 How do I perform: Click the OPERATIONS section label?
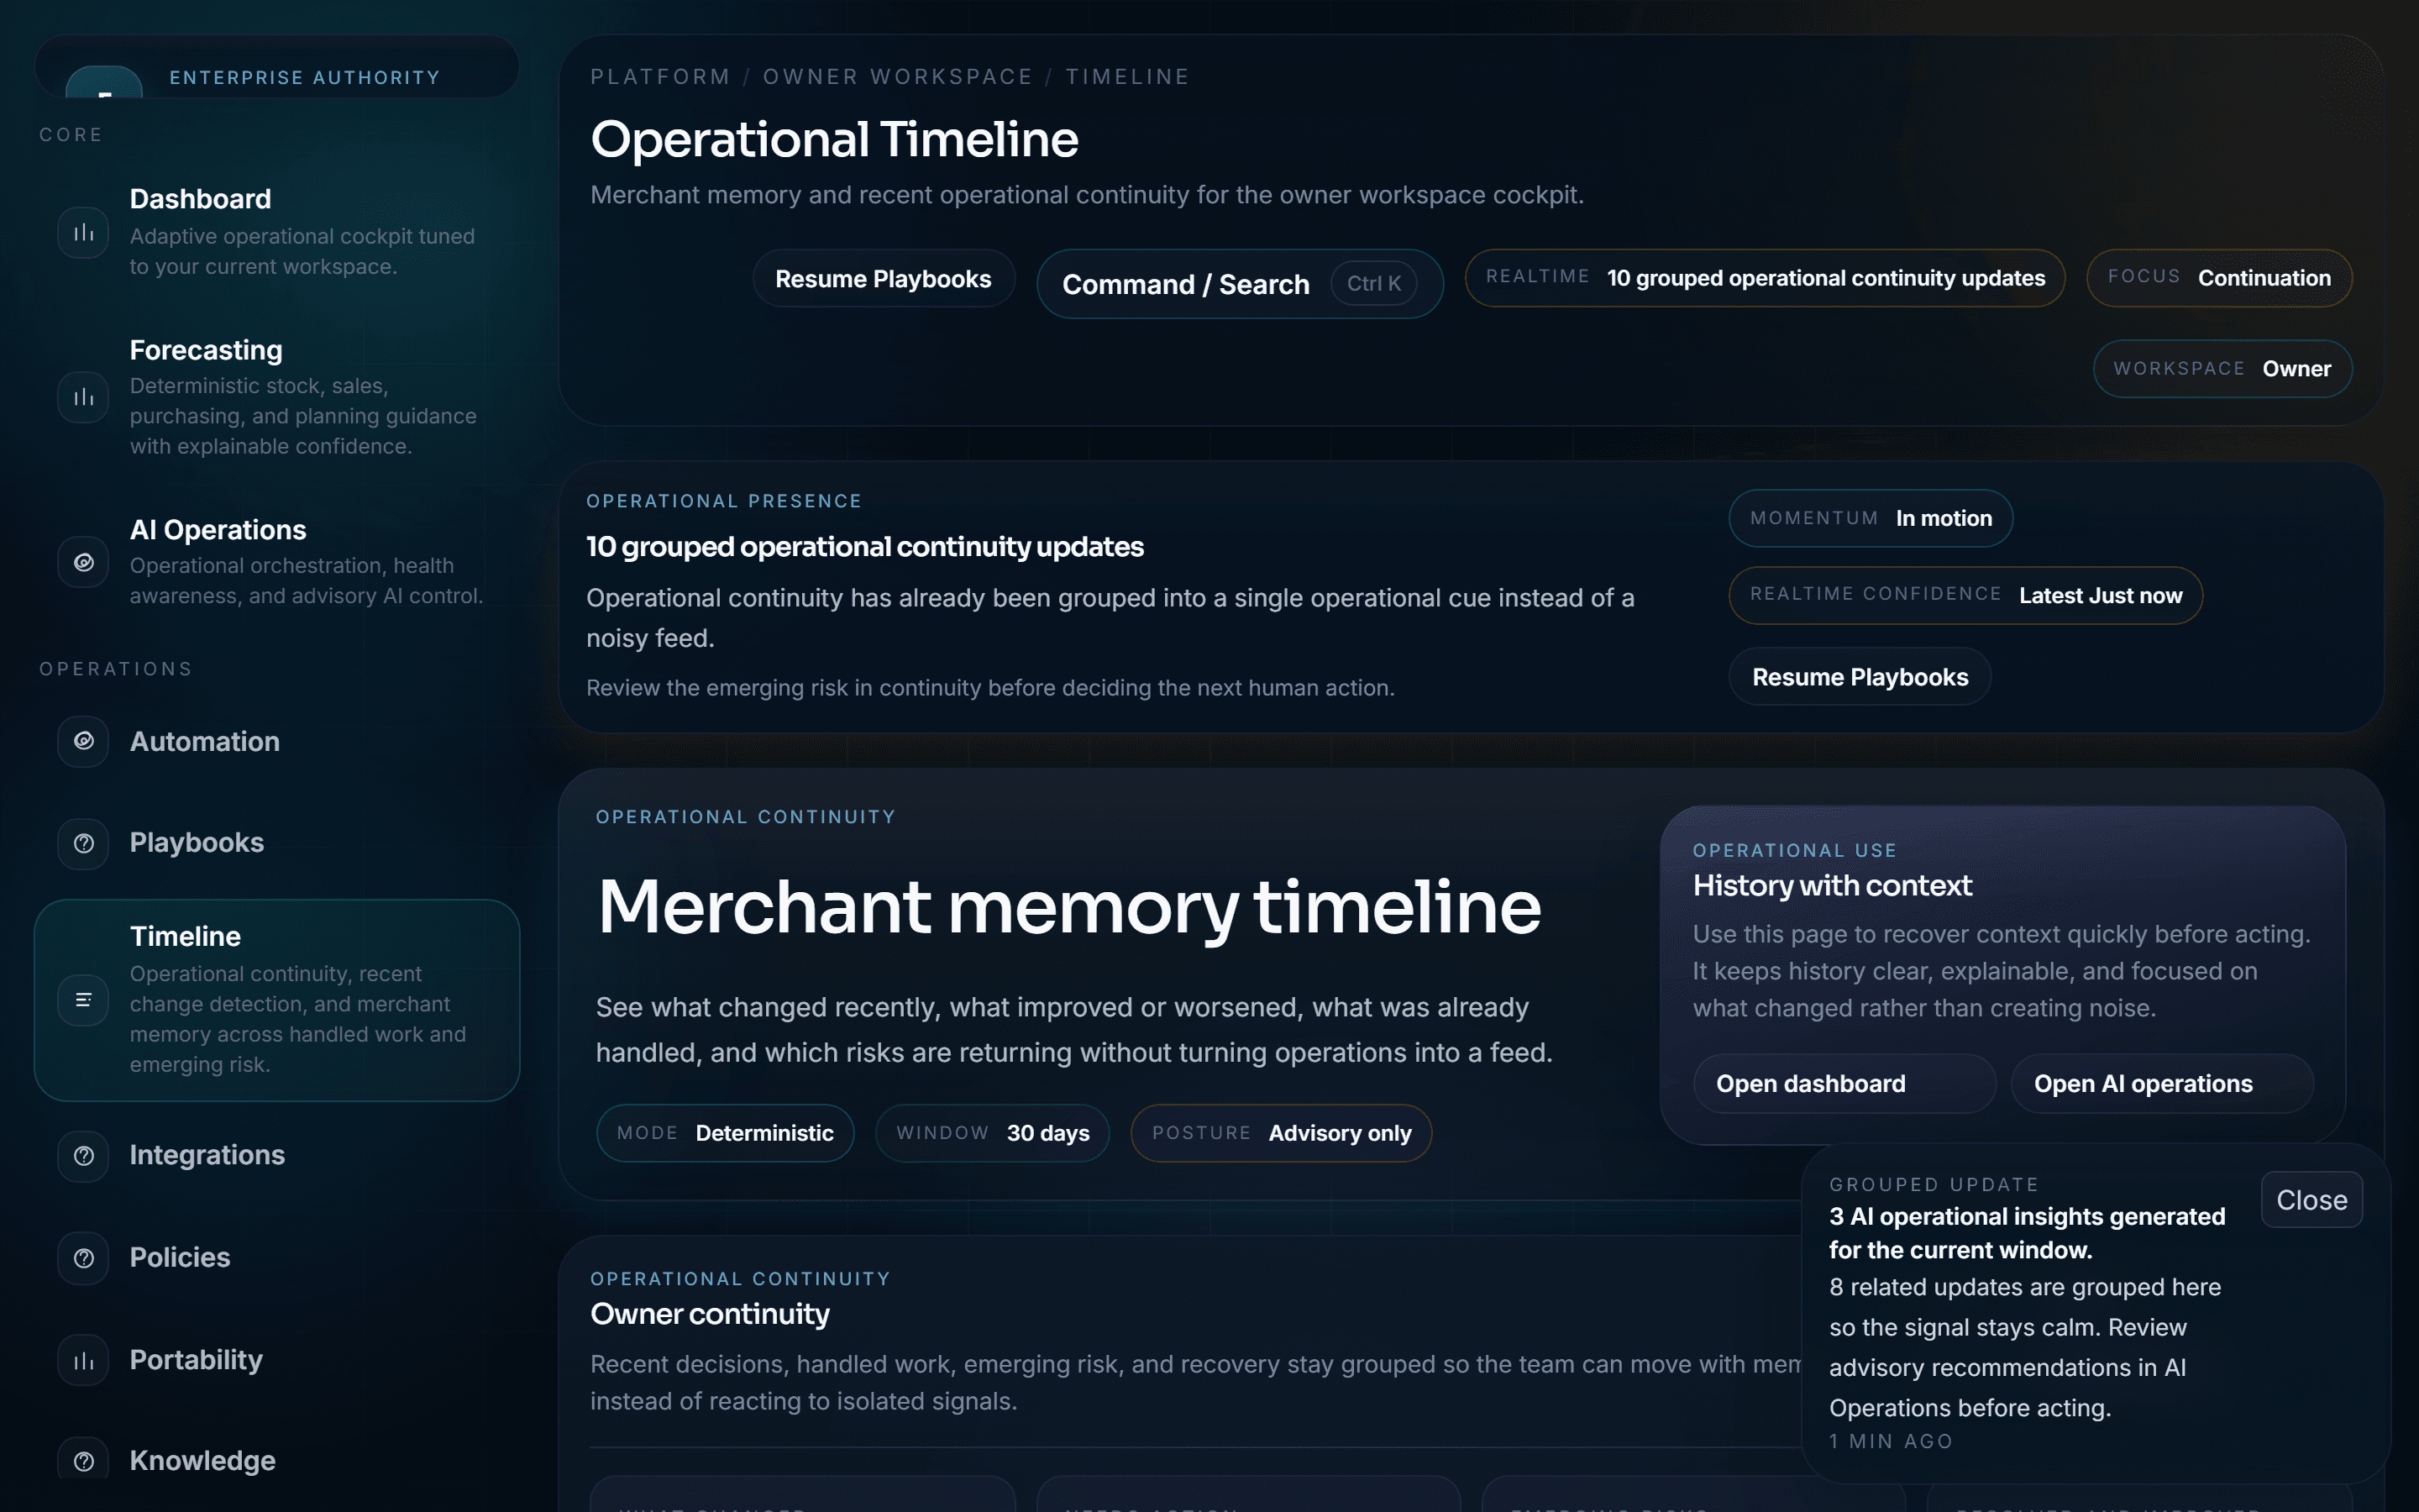tap(116, 669)
